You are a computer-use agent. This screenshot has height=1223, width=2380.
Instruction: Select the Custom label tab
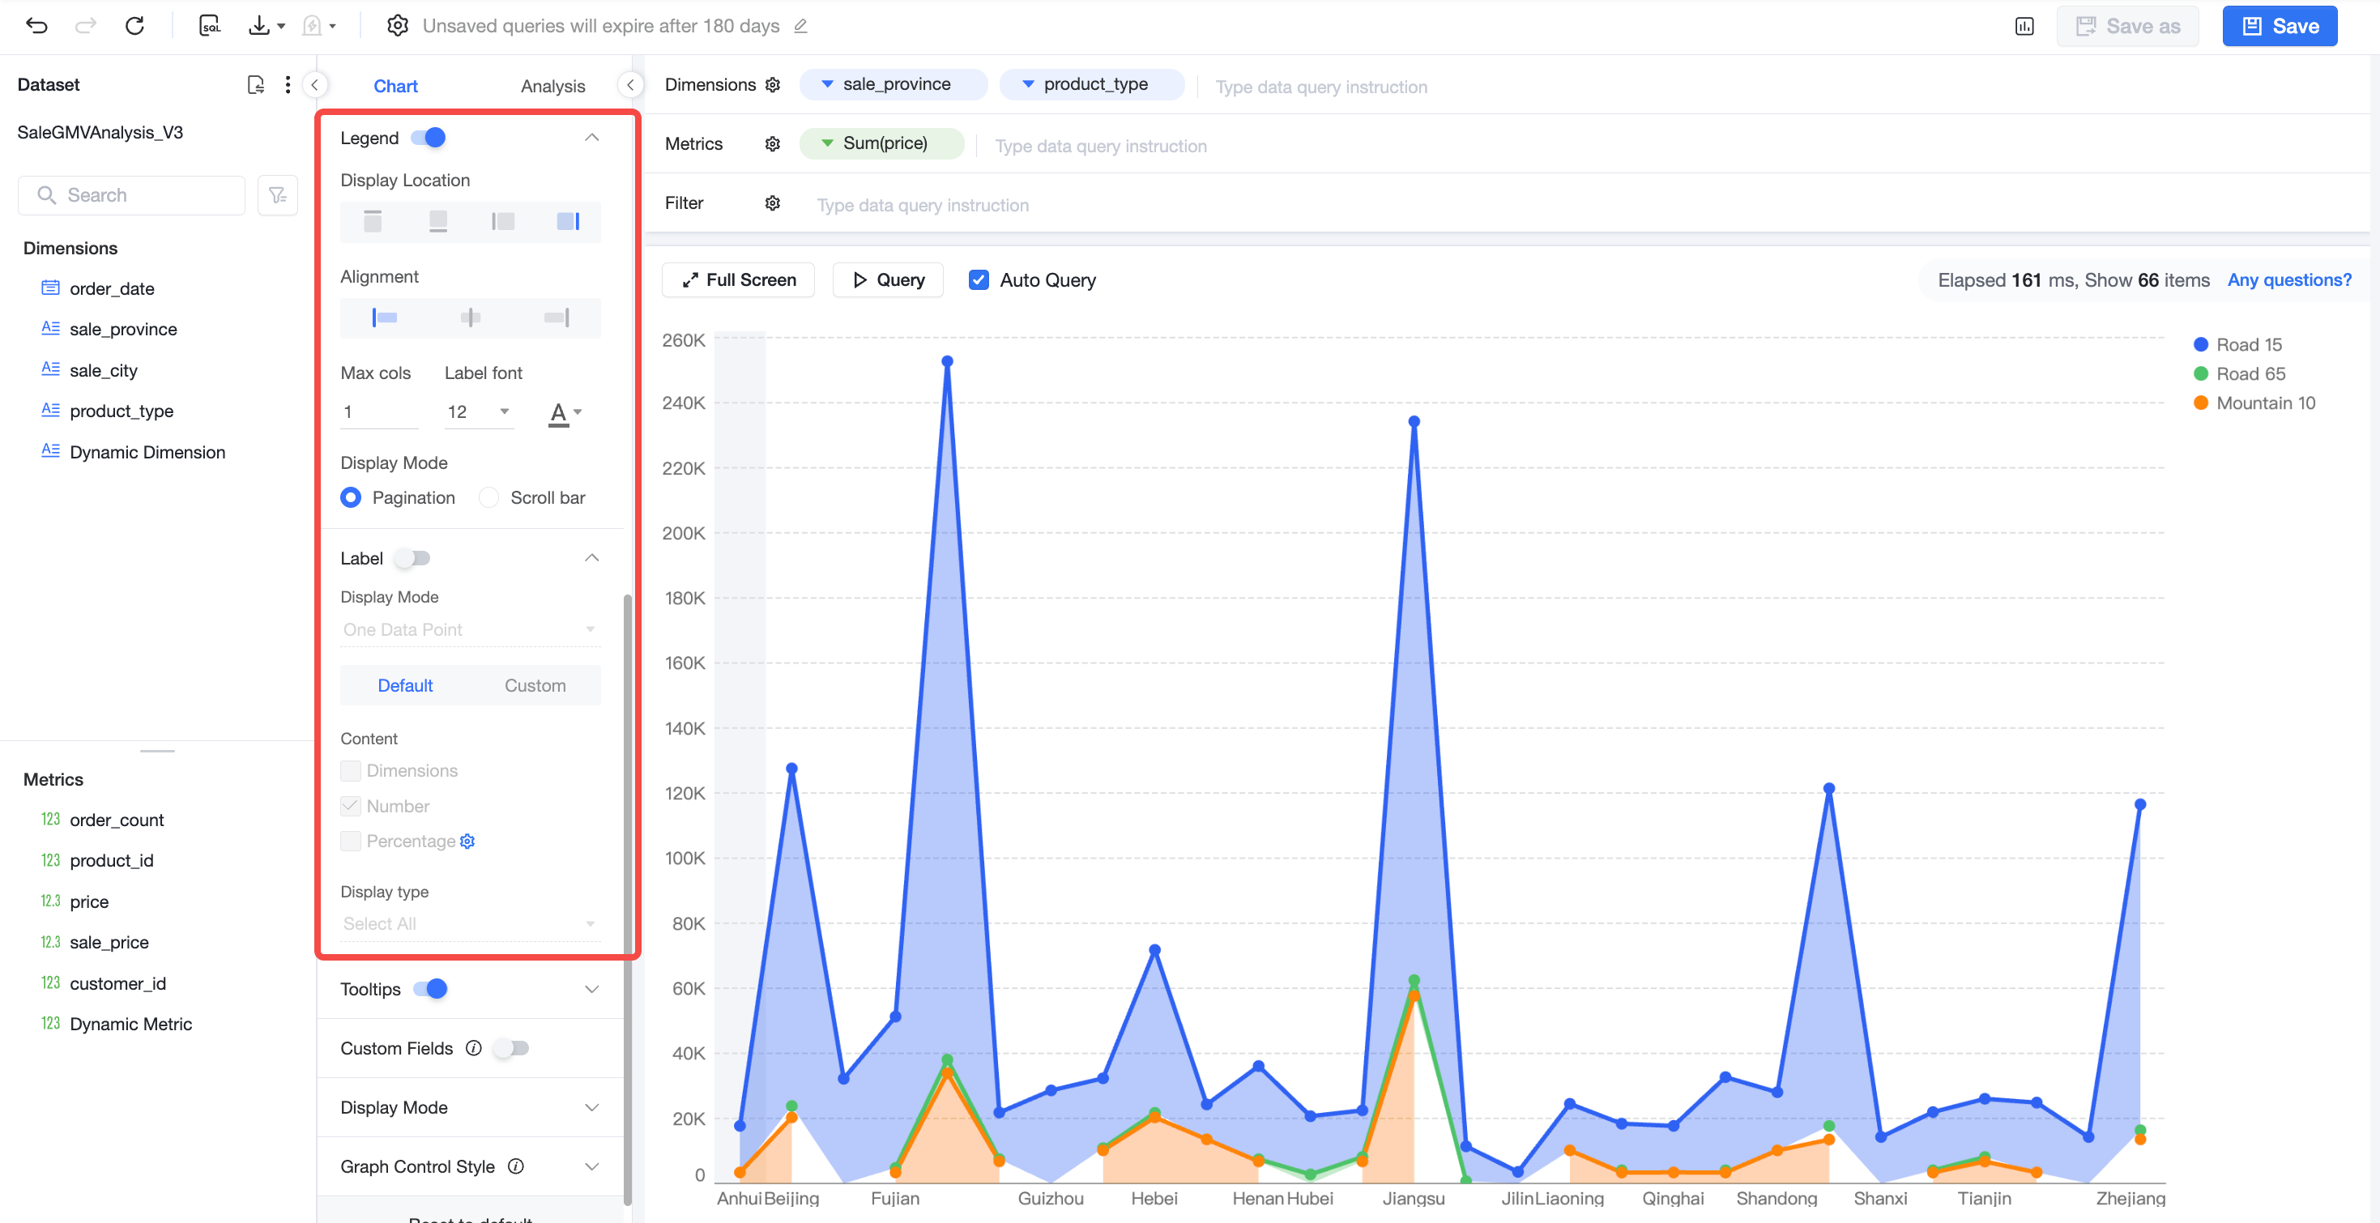[x=535, y=685]
